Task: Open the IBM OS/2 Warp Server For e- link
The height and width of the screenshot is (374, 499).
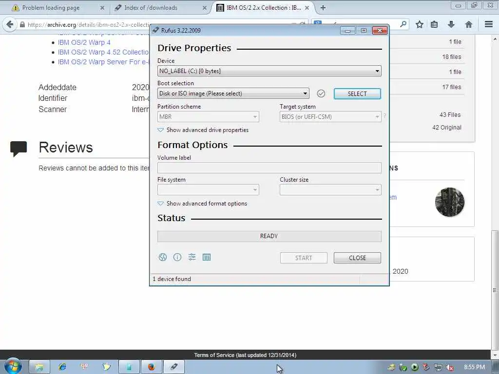Action: (103, 62)
